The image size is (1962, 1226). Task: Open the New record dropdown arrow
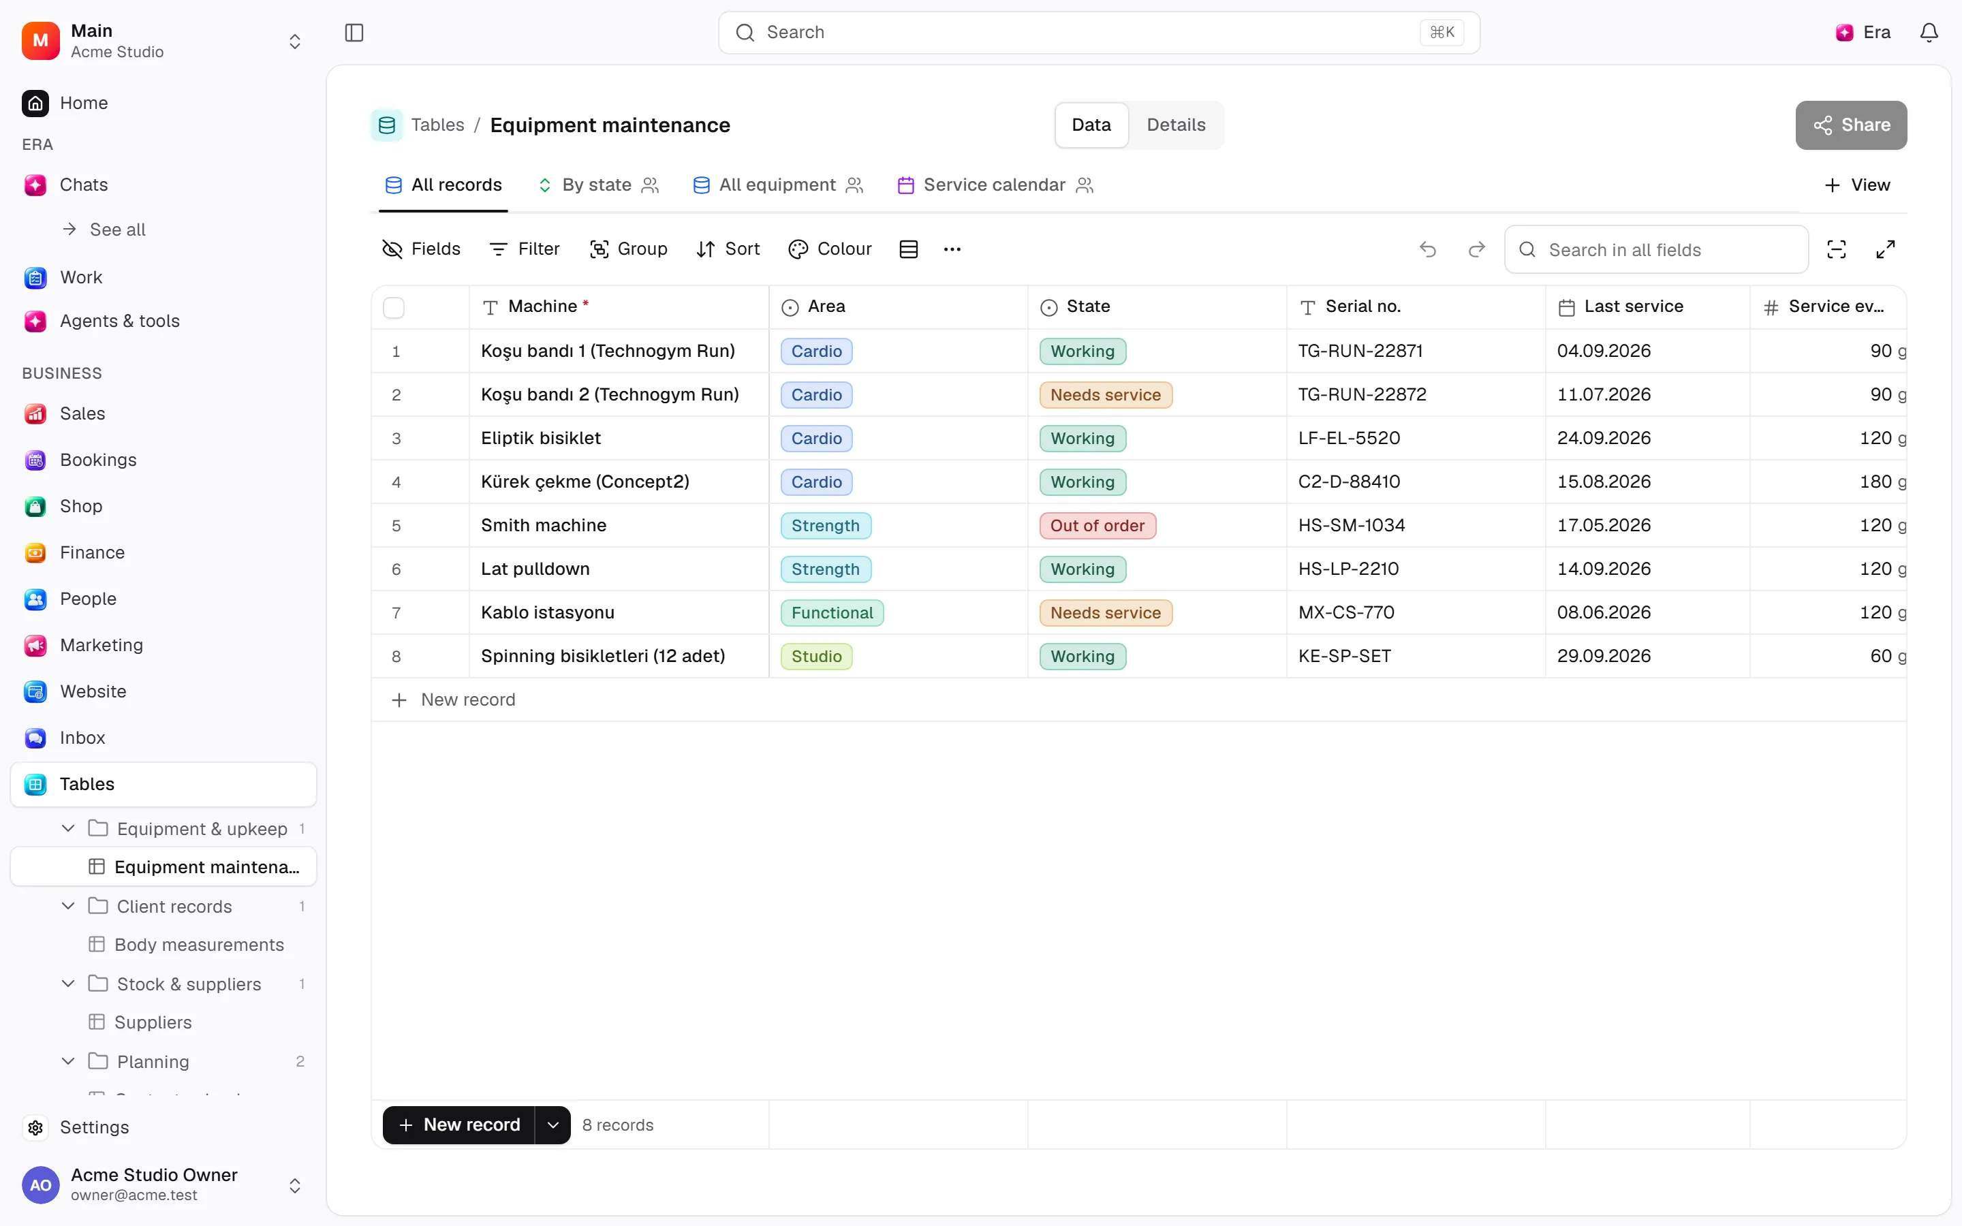click(x=553, y=1125)
